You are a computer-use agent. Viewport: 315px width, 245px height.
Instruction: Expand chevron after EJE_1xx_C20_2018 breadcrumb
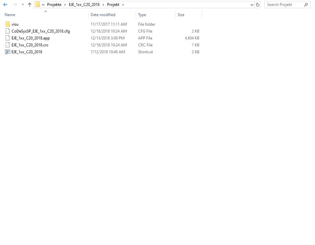103,5
